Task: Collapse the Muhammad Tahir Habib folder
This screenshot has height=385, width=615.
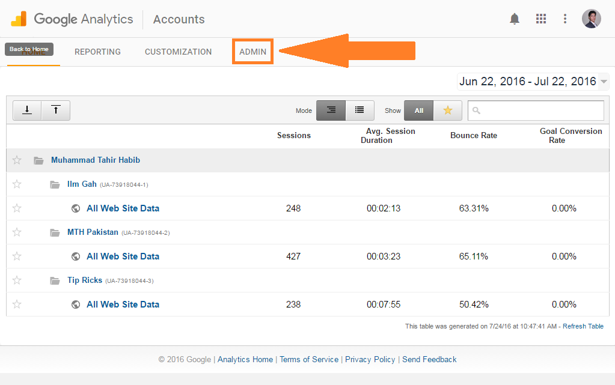Action: (38, 160)
